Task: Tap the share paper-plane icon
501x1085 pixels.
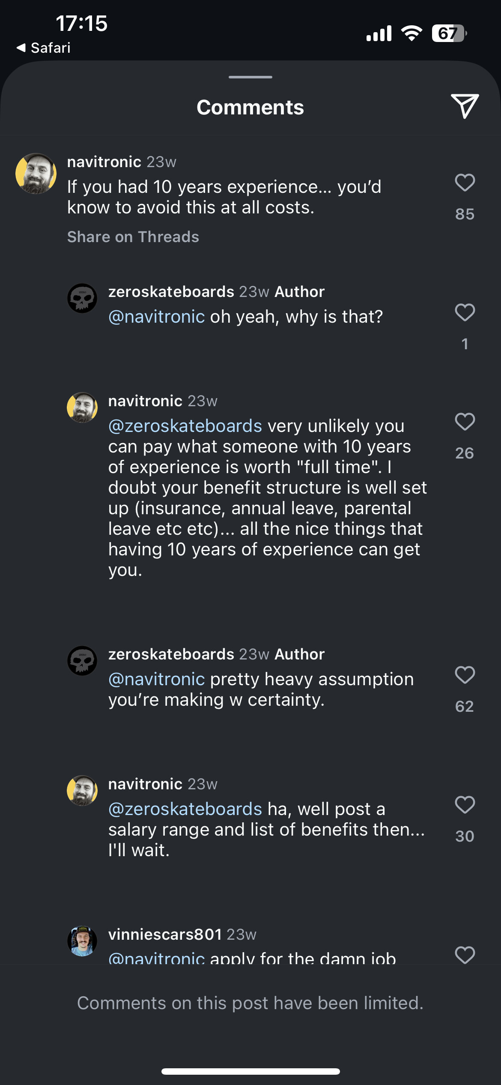Action: coord(465,106)
